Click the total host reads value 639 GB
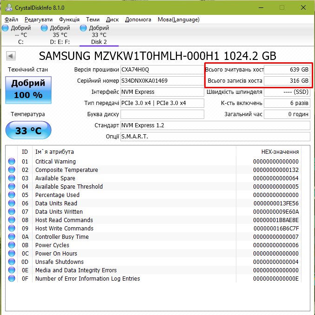The height and width of the screenshot is (315, 315). click(287, 70)
